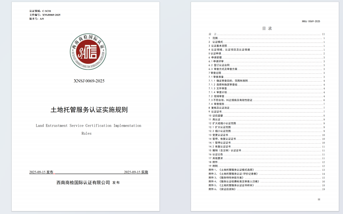Screen dimensions: 343x214
Task: Open entry '14.1 暂停认证证书'
Action: pos(267,143)
